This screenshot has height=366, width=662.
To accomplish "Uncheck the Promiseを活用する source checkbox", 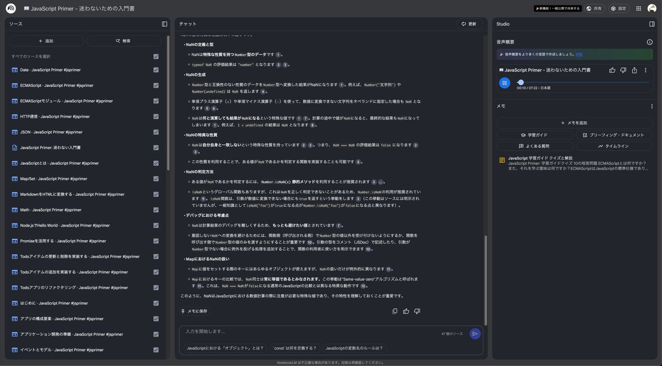I will [x=156, y=241].
